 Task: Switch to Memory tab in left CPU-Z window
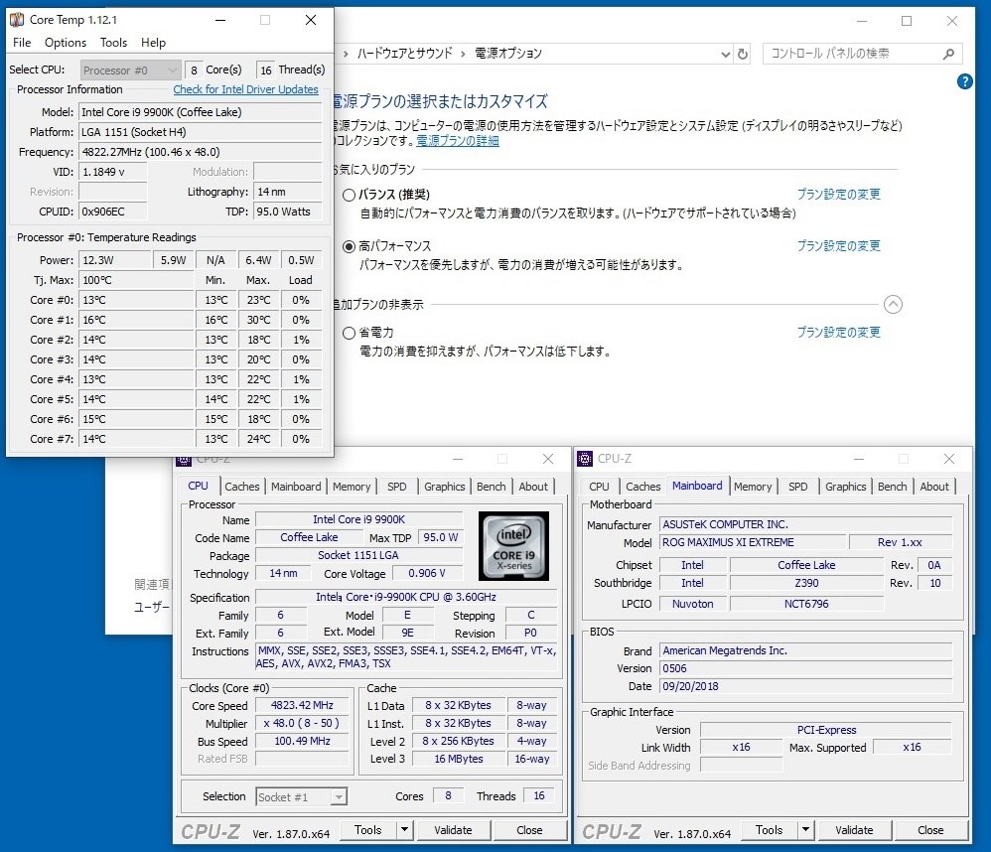click(352, 487)
